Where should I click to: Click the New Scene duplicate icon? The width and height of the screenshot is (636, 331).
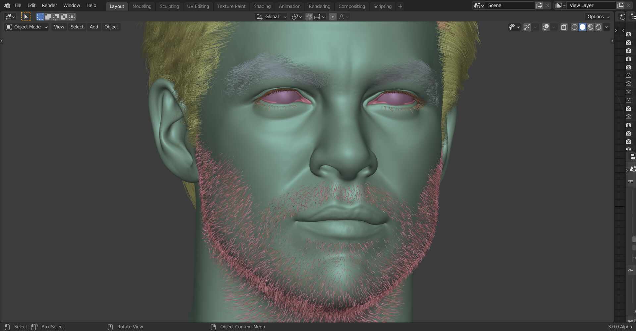click(539, 6)
